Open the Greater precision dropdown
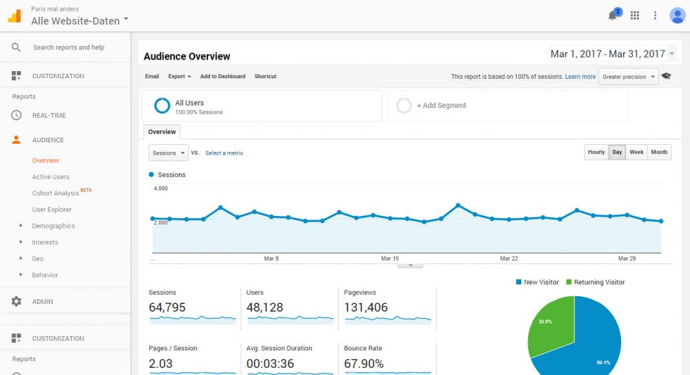 (629, 76)
